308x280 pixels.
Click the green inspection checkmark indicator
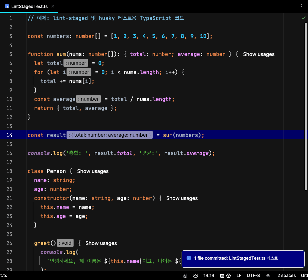tap(303, 18)
